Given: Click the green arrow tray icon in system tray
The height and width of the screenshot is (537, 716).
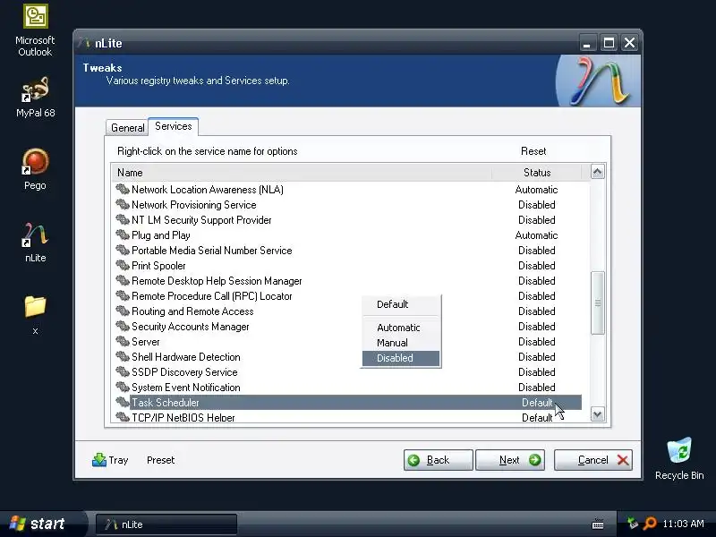Looking at the screenshot, I should pos(633,524).
